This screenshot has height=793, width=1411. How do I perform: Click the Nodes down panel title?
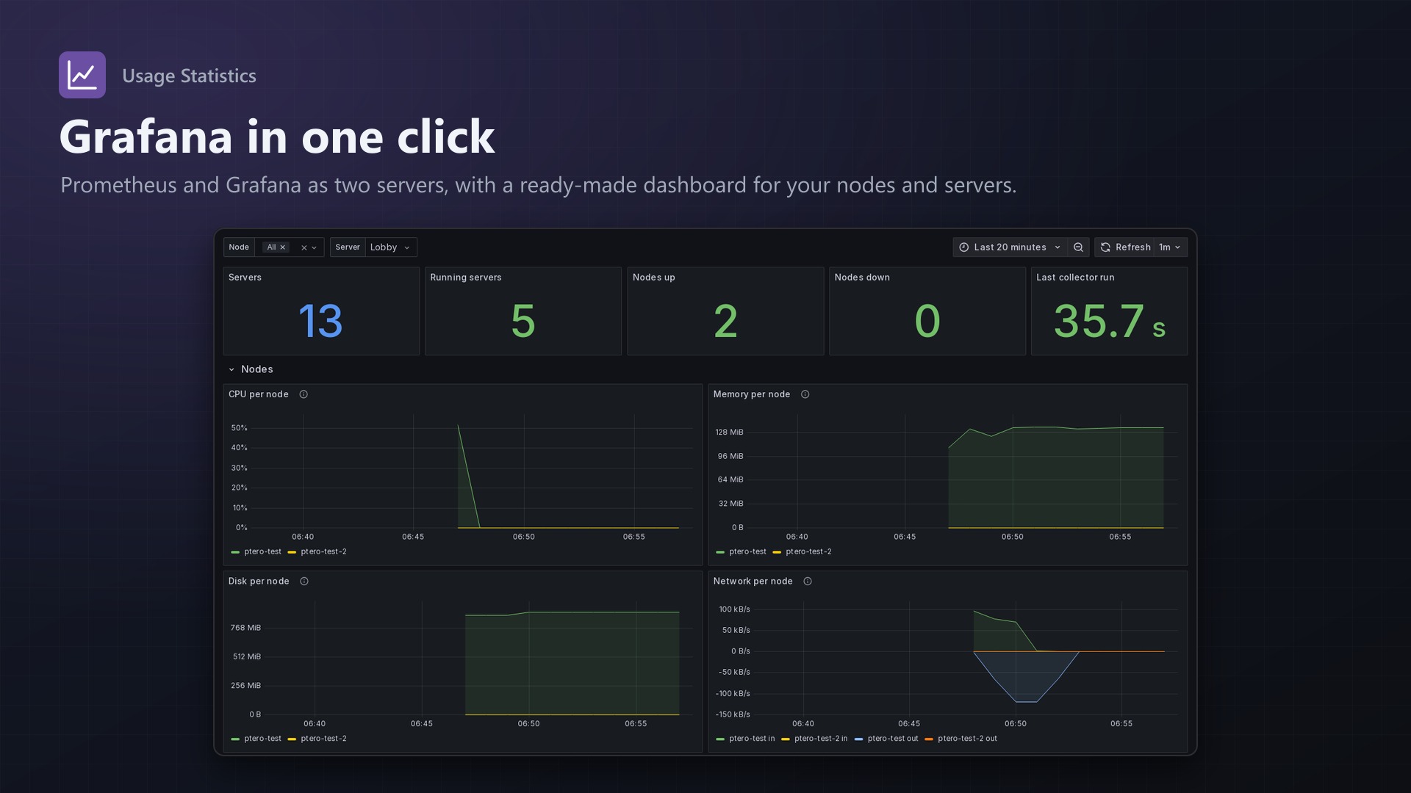(862, 278)
